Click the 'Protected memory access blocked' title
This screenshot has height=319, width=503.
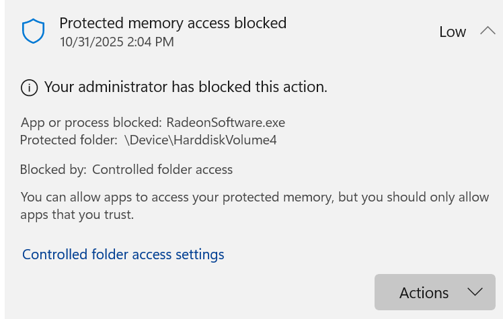pyautogui.click(x=173, y=23)
